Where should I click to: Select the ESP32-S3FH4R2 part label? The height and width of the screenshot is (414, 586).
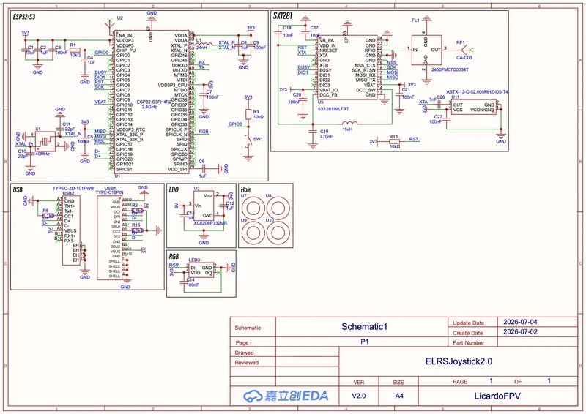[154, 102]
